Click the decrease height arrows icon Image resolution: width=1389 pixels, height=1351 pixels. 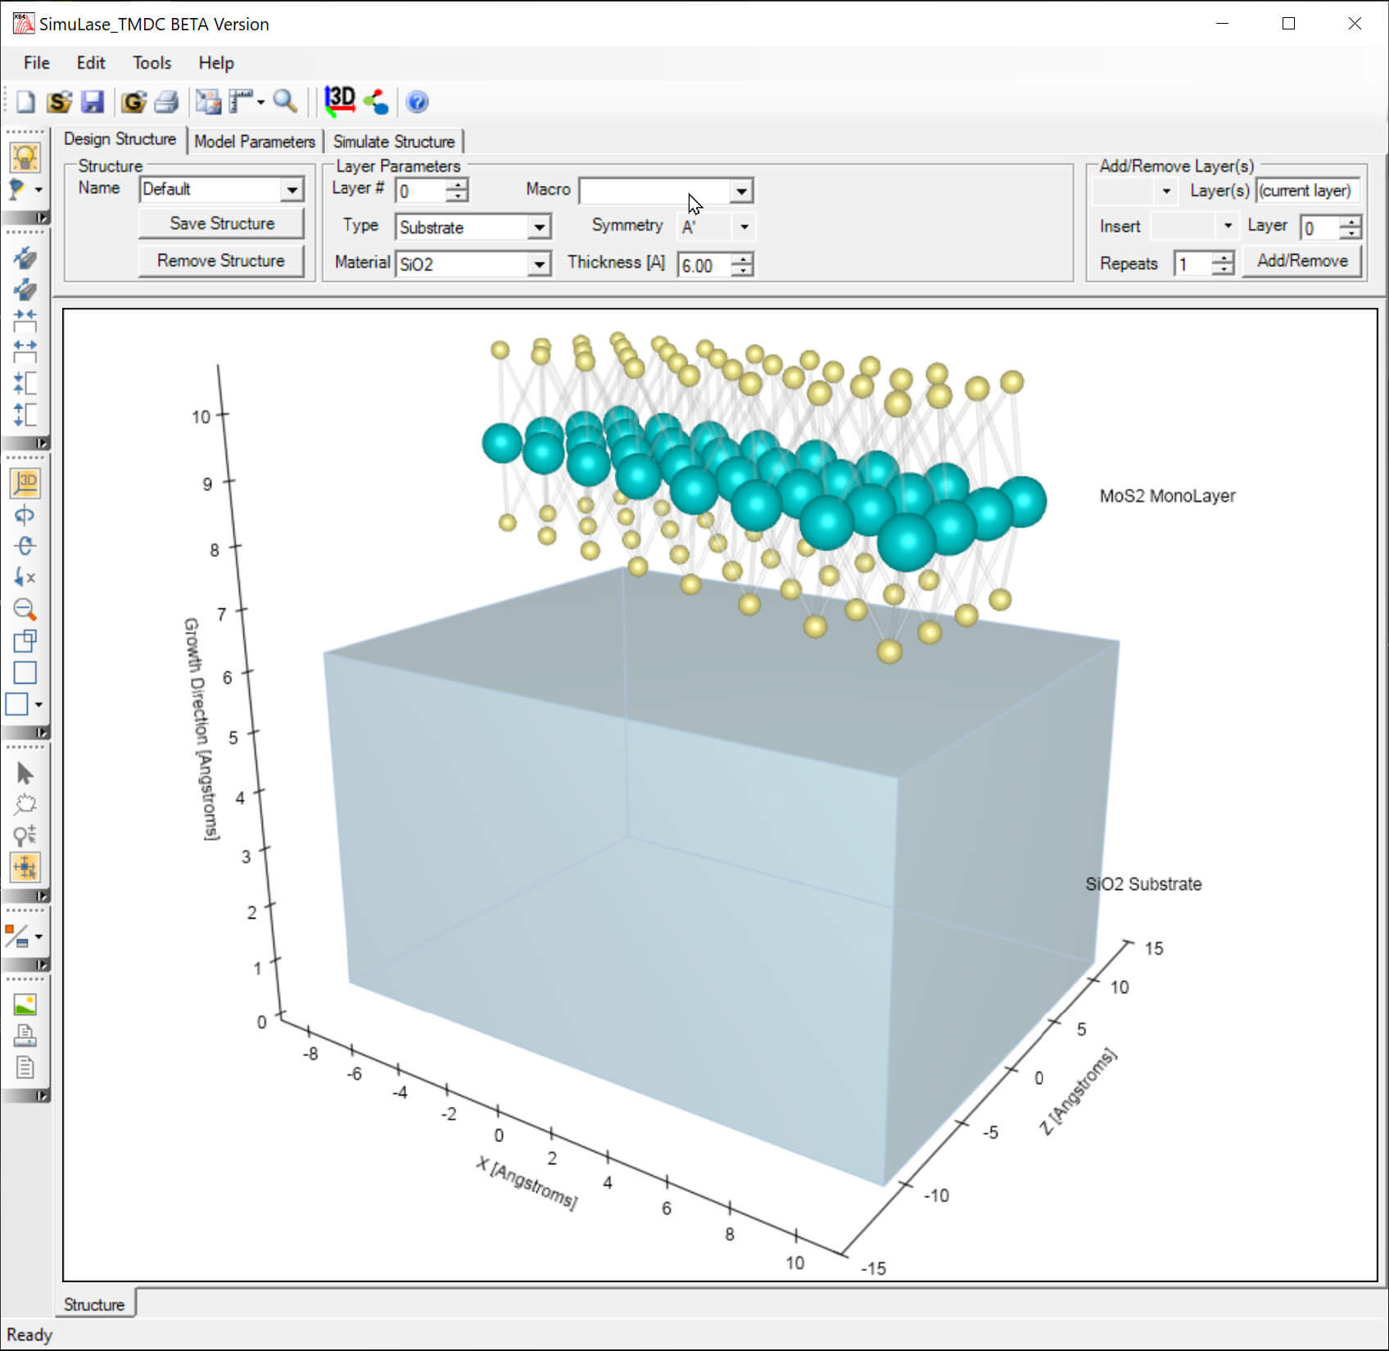pyautogui.click(x=25, y=383)
